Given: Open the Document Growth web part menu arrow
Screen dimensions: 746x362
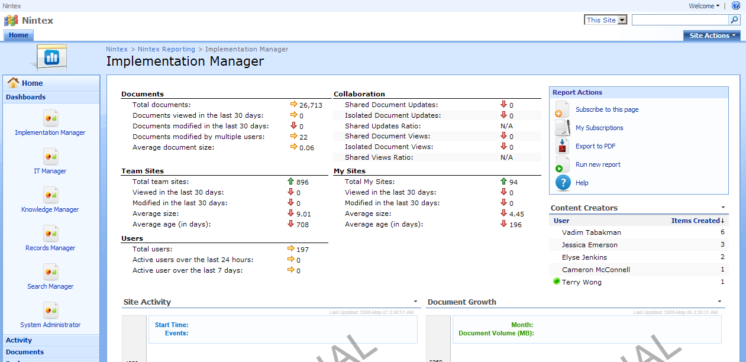Looking at the screenshot, I should (719, 302).
